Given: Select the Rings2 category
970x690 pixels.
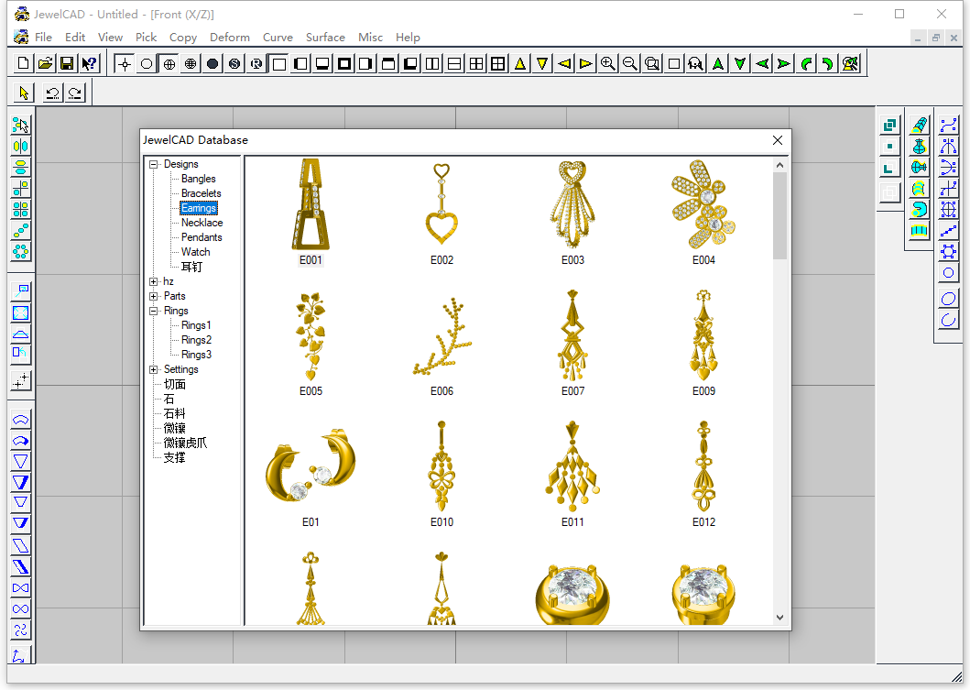Looking at the screenshot, I should point(196,340).
